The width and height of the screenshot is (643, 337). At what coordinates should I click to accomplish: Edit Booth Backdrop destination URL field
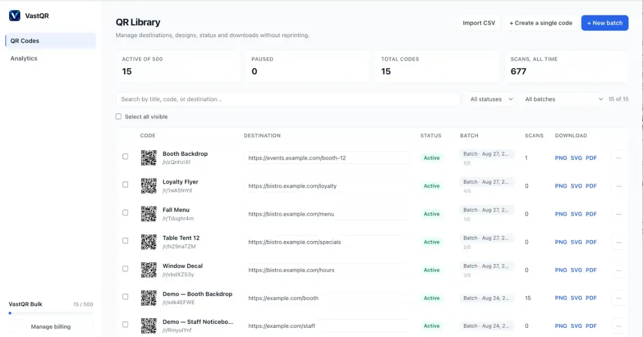[x=326, y=158]
